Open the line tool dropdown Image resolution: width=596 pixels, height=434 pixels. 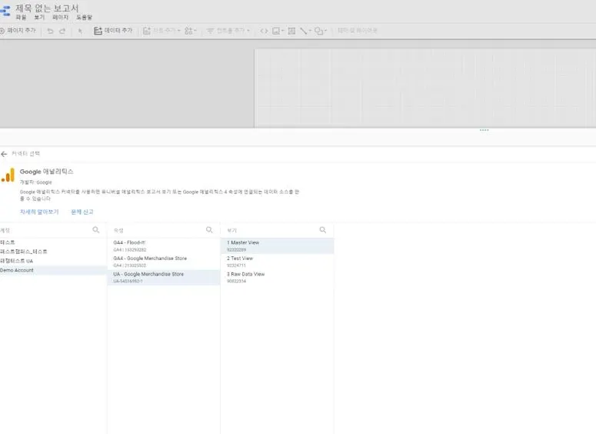pyautogui.click(x=305, y=31)
